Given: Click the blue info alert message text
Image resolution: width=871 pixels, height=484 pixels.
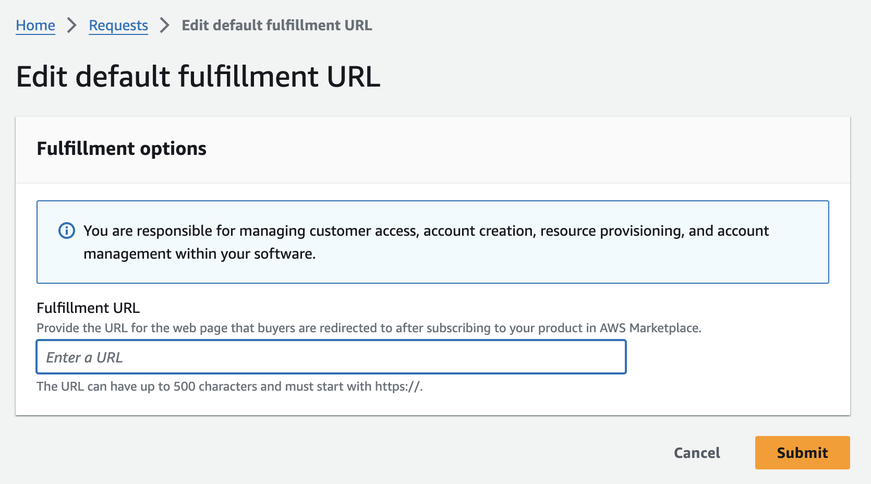Looking at the screenshot, I should pos(426,231).
